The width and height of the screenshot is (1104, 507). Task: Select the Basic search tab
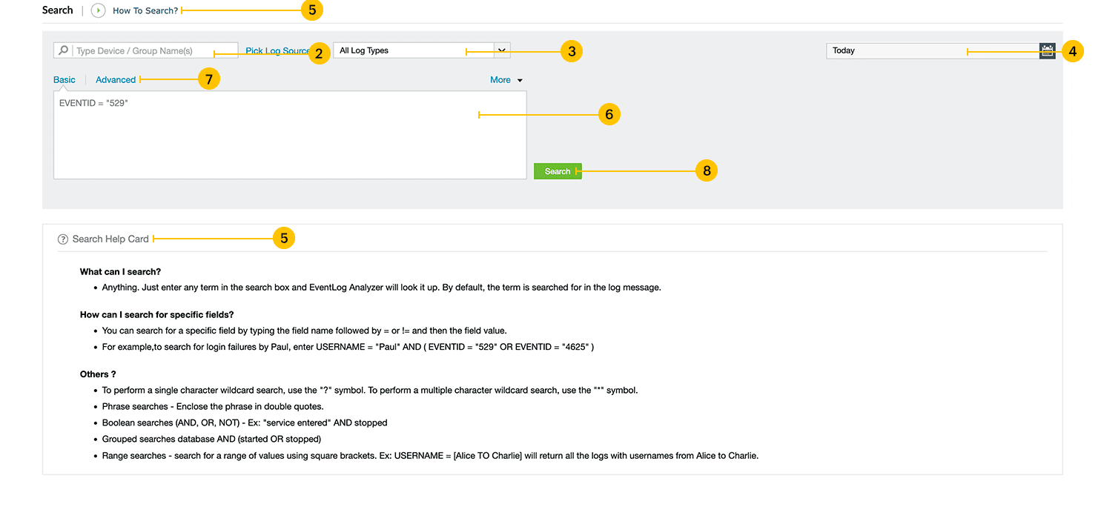64,79
